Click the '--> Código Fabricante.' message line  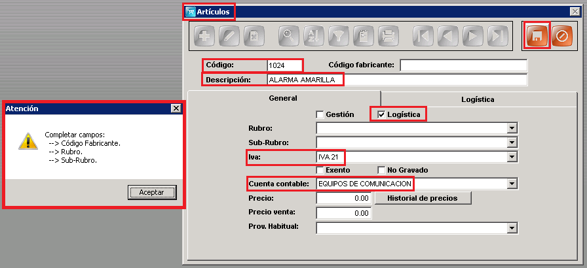[x=85, y=143]
